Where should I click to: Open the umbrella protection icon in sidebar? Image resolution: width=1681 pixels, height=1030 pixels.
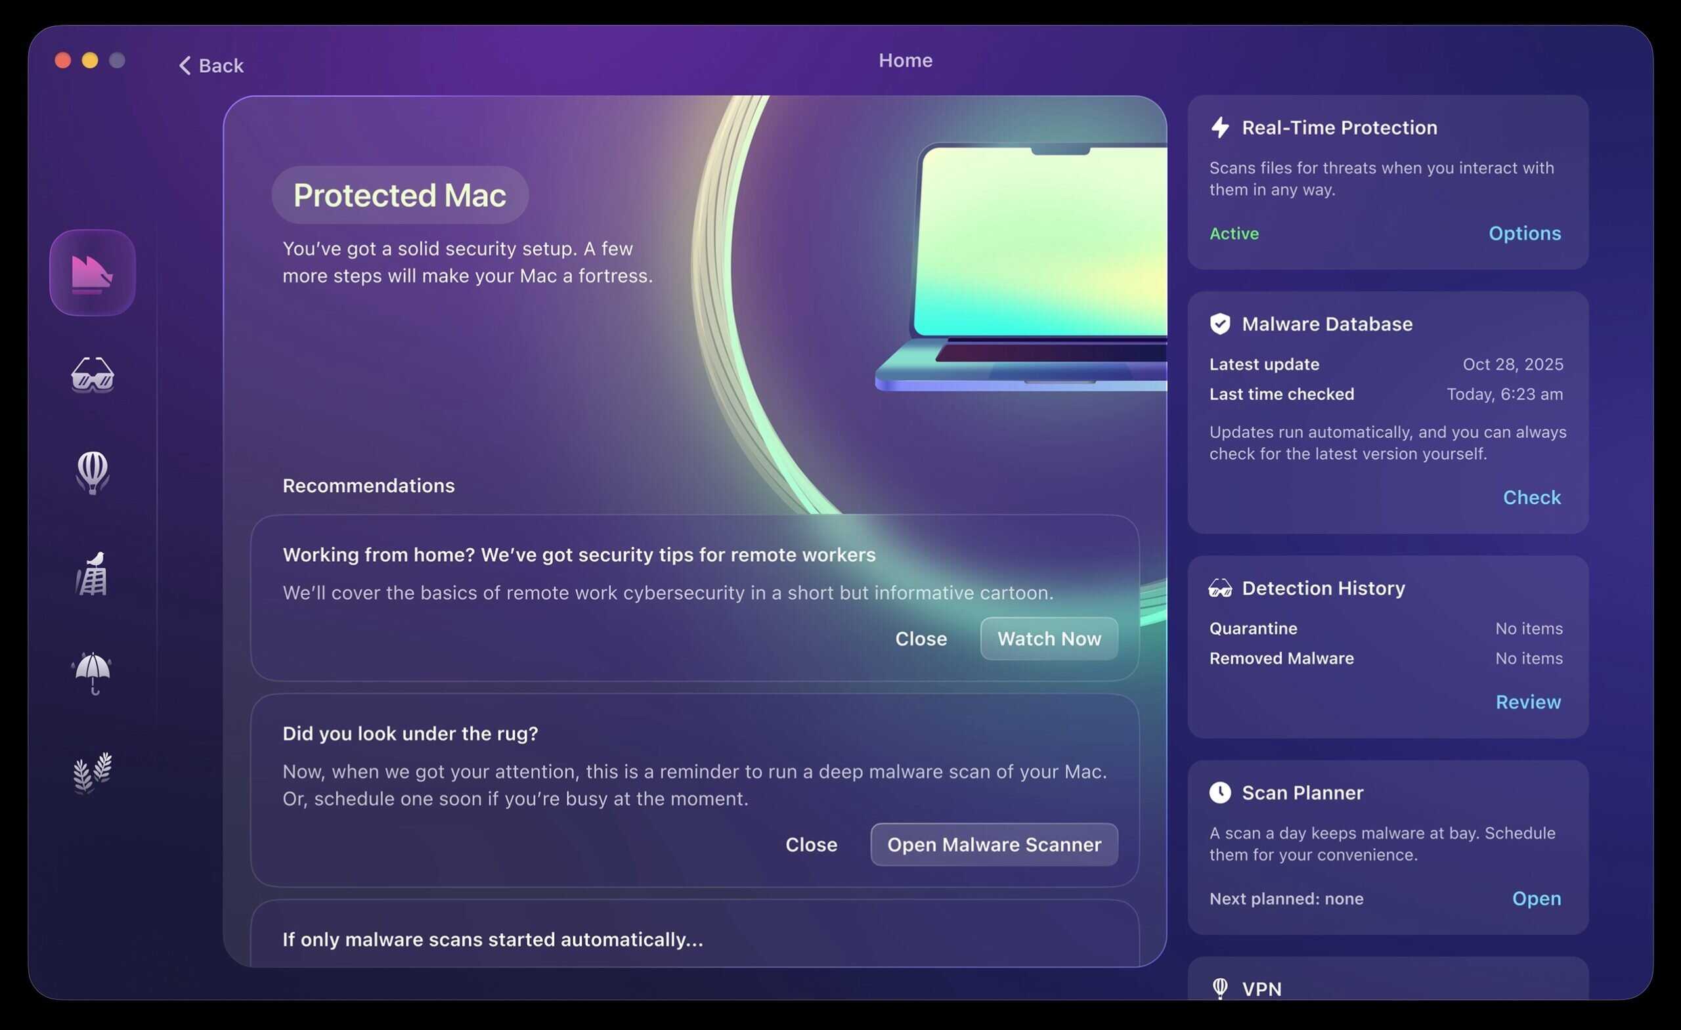click(x=92, y=676)
